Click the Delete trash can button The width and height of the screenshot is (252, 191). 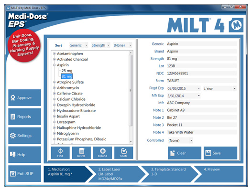[81, 153]
